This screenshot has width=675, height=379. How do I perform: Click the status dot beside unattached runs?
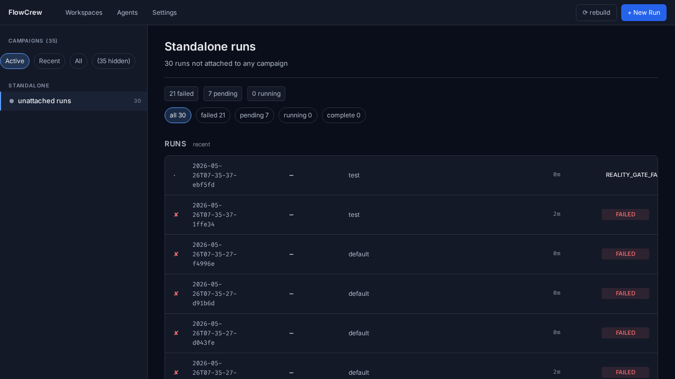(12, 101)
